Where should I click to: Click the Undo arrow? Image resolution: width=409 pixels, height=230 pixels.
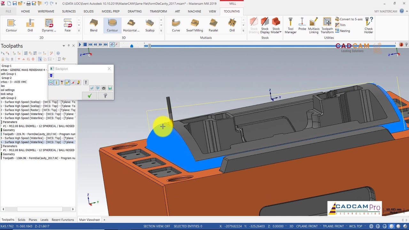click(46, 4)
